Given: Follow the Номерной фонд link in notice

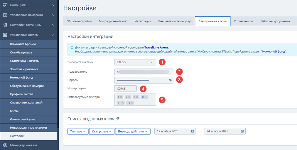Looking at the screenshot, I should pos(273,52).
